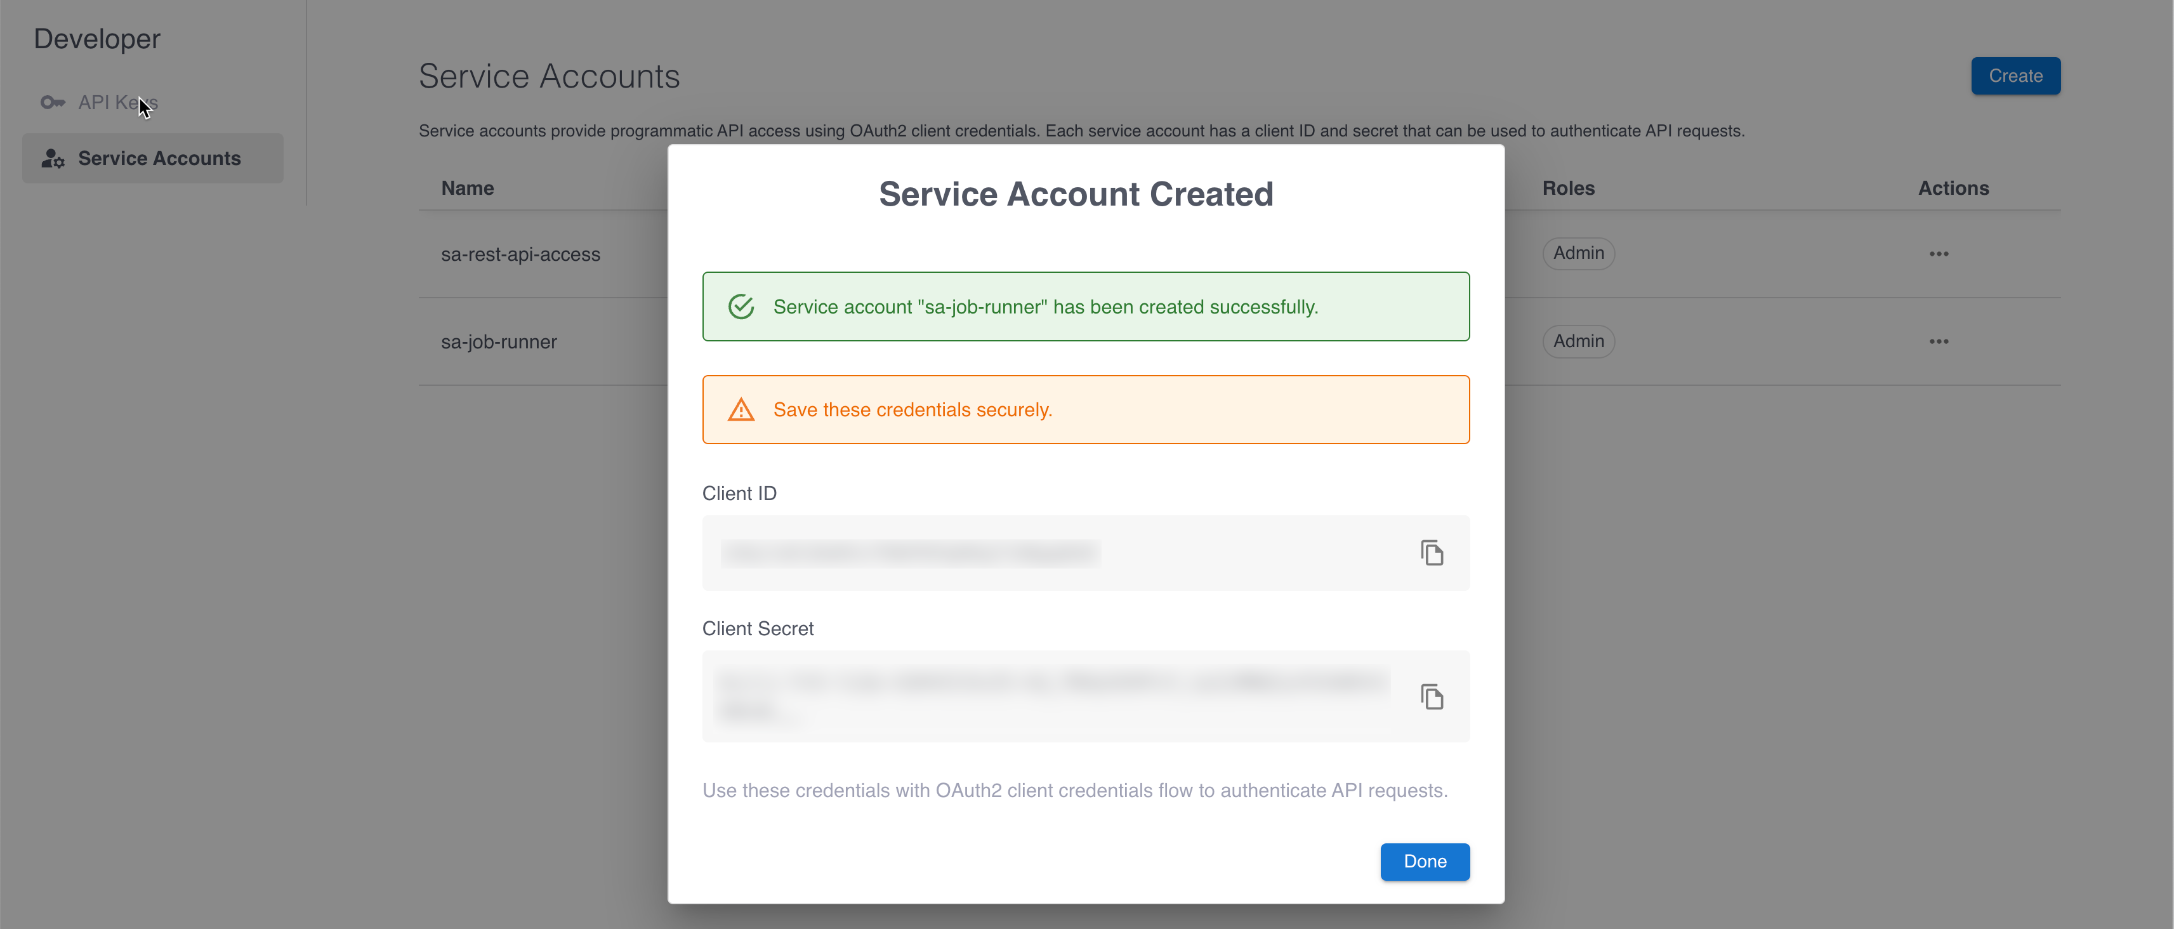Open the actions menu for sa-rest-api-access

pyautogui.click(x=1939, y=253)
